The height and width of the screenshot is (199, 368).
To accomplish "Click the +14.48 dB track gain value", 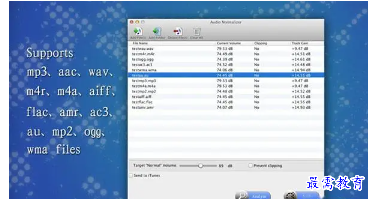I will (301, 65).
